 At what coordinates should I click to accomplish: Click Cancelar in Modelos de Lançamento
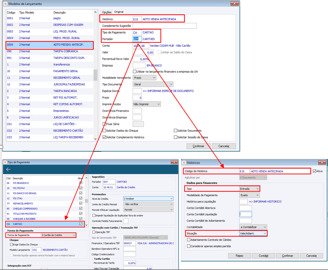pos(224,146)
